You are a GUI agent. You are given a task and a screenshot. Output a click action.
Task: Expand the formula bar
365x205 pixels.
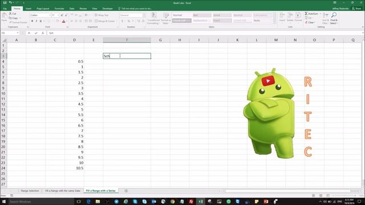coord(363,33)
